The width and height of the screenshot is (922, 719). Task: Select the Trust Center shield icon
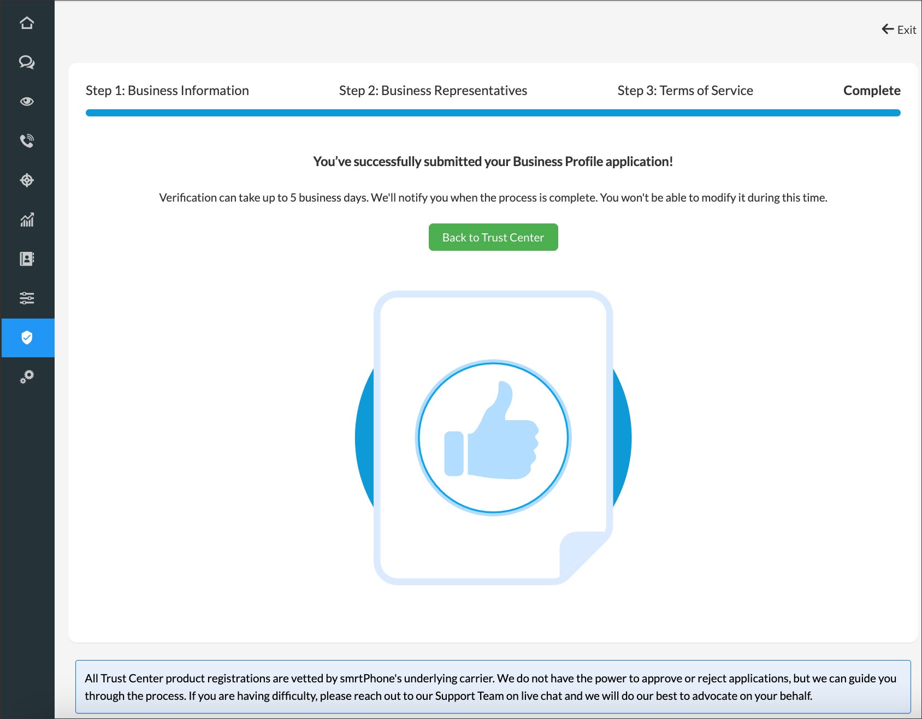click(x=27, y=338)
